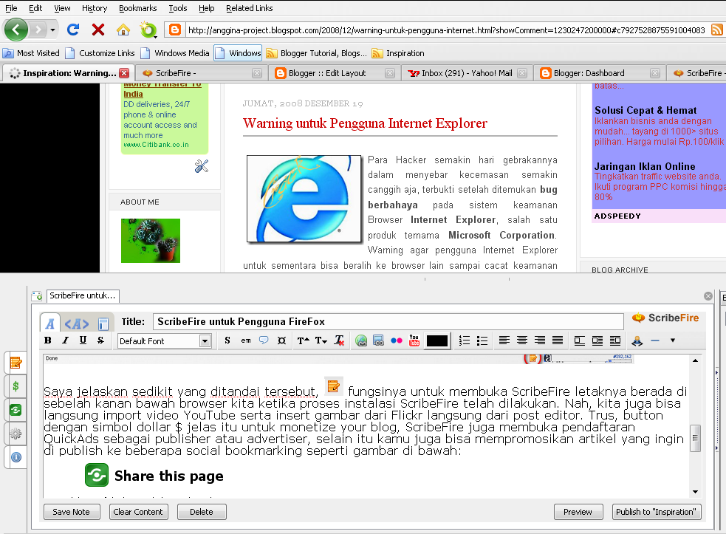Insert bulleted list
This screenshot has height=534, width=726.
[482, 341]
